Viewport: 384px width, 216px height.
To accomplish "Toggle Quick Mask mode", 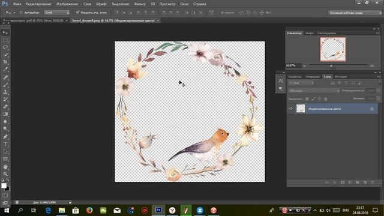I will [x=5, y=196].
